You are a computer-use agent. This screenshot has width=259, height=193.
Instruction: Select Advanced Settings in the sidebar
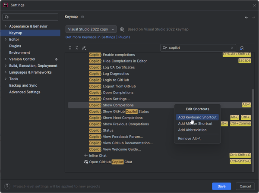coord(25,92)
